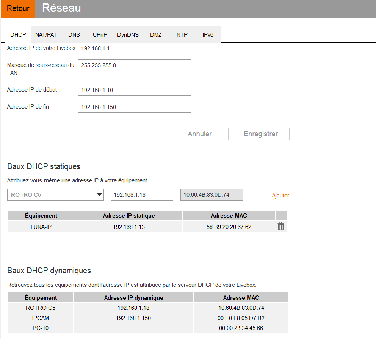Click the Adresse IP de fin field
This screenshot has width=376, height=339.
tap(134, 107)
